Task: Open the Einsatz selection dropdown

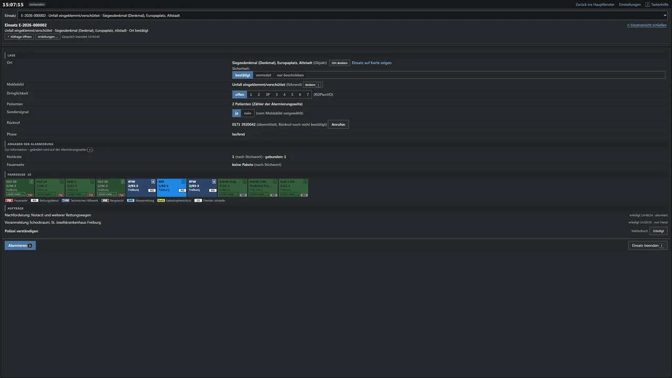Action: 342,15
